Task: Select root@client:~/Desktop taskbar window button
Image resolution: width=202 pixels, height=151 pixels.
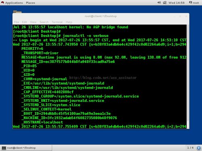Action: click(26, 148)
